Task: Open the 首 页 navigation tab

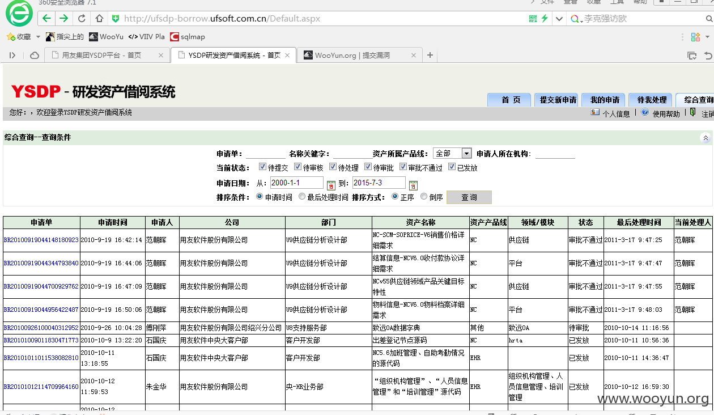Action: coord(511,100)
